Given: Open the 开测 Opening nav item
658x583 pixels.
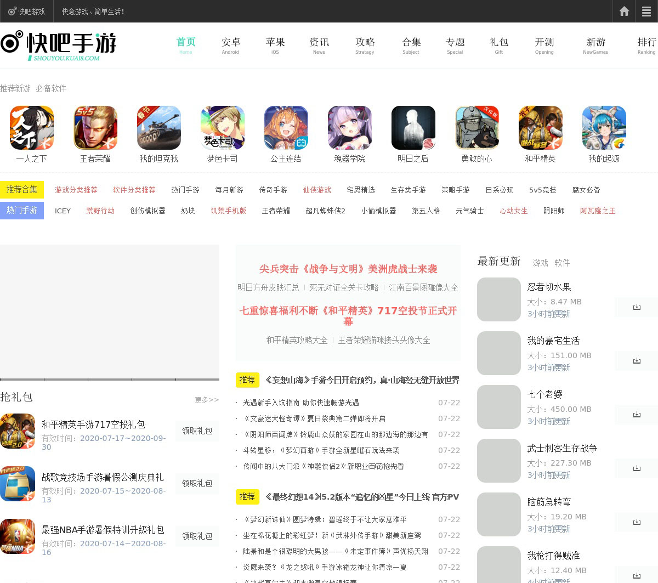Looking at the screenshot, I should (x=544, y=45).
